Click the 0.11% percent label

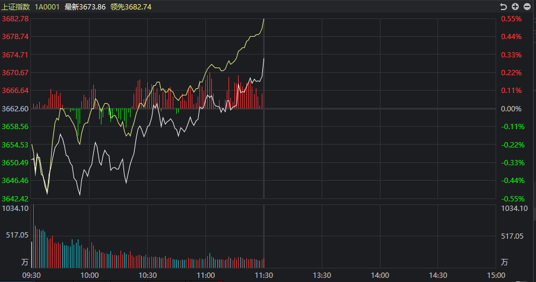click(512, 91)
